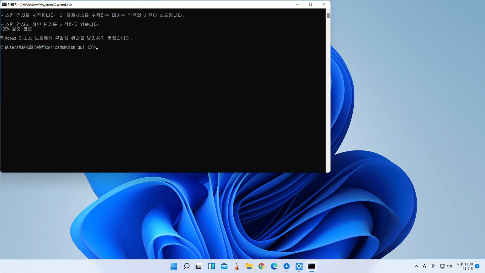Screen dimensions: 485x273
Task: Open the network status tray icon
Action: (x=443, y=266)
